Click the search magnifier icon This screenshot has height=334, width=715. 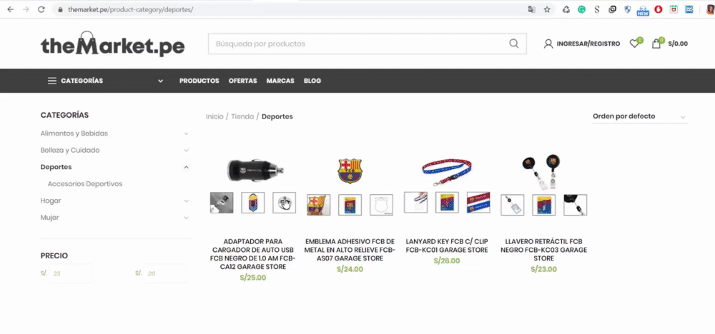click(513, 44)
